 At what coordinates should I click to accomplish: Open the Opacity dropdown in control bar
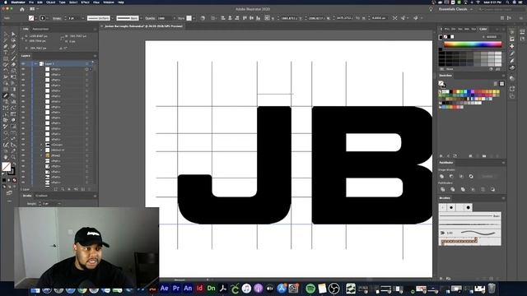click(x=174, y=18)
